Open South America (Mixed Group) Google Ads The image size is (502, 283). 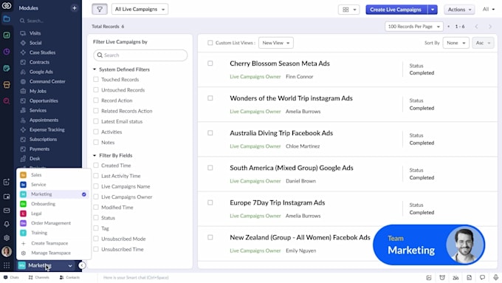(292, 168)
